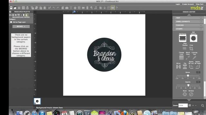The width and height of the screenshot is (206, 115).
Task: Click Create Account link
Action: point(188,4)
